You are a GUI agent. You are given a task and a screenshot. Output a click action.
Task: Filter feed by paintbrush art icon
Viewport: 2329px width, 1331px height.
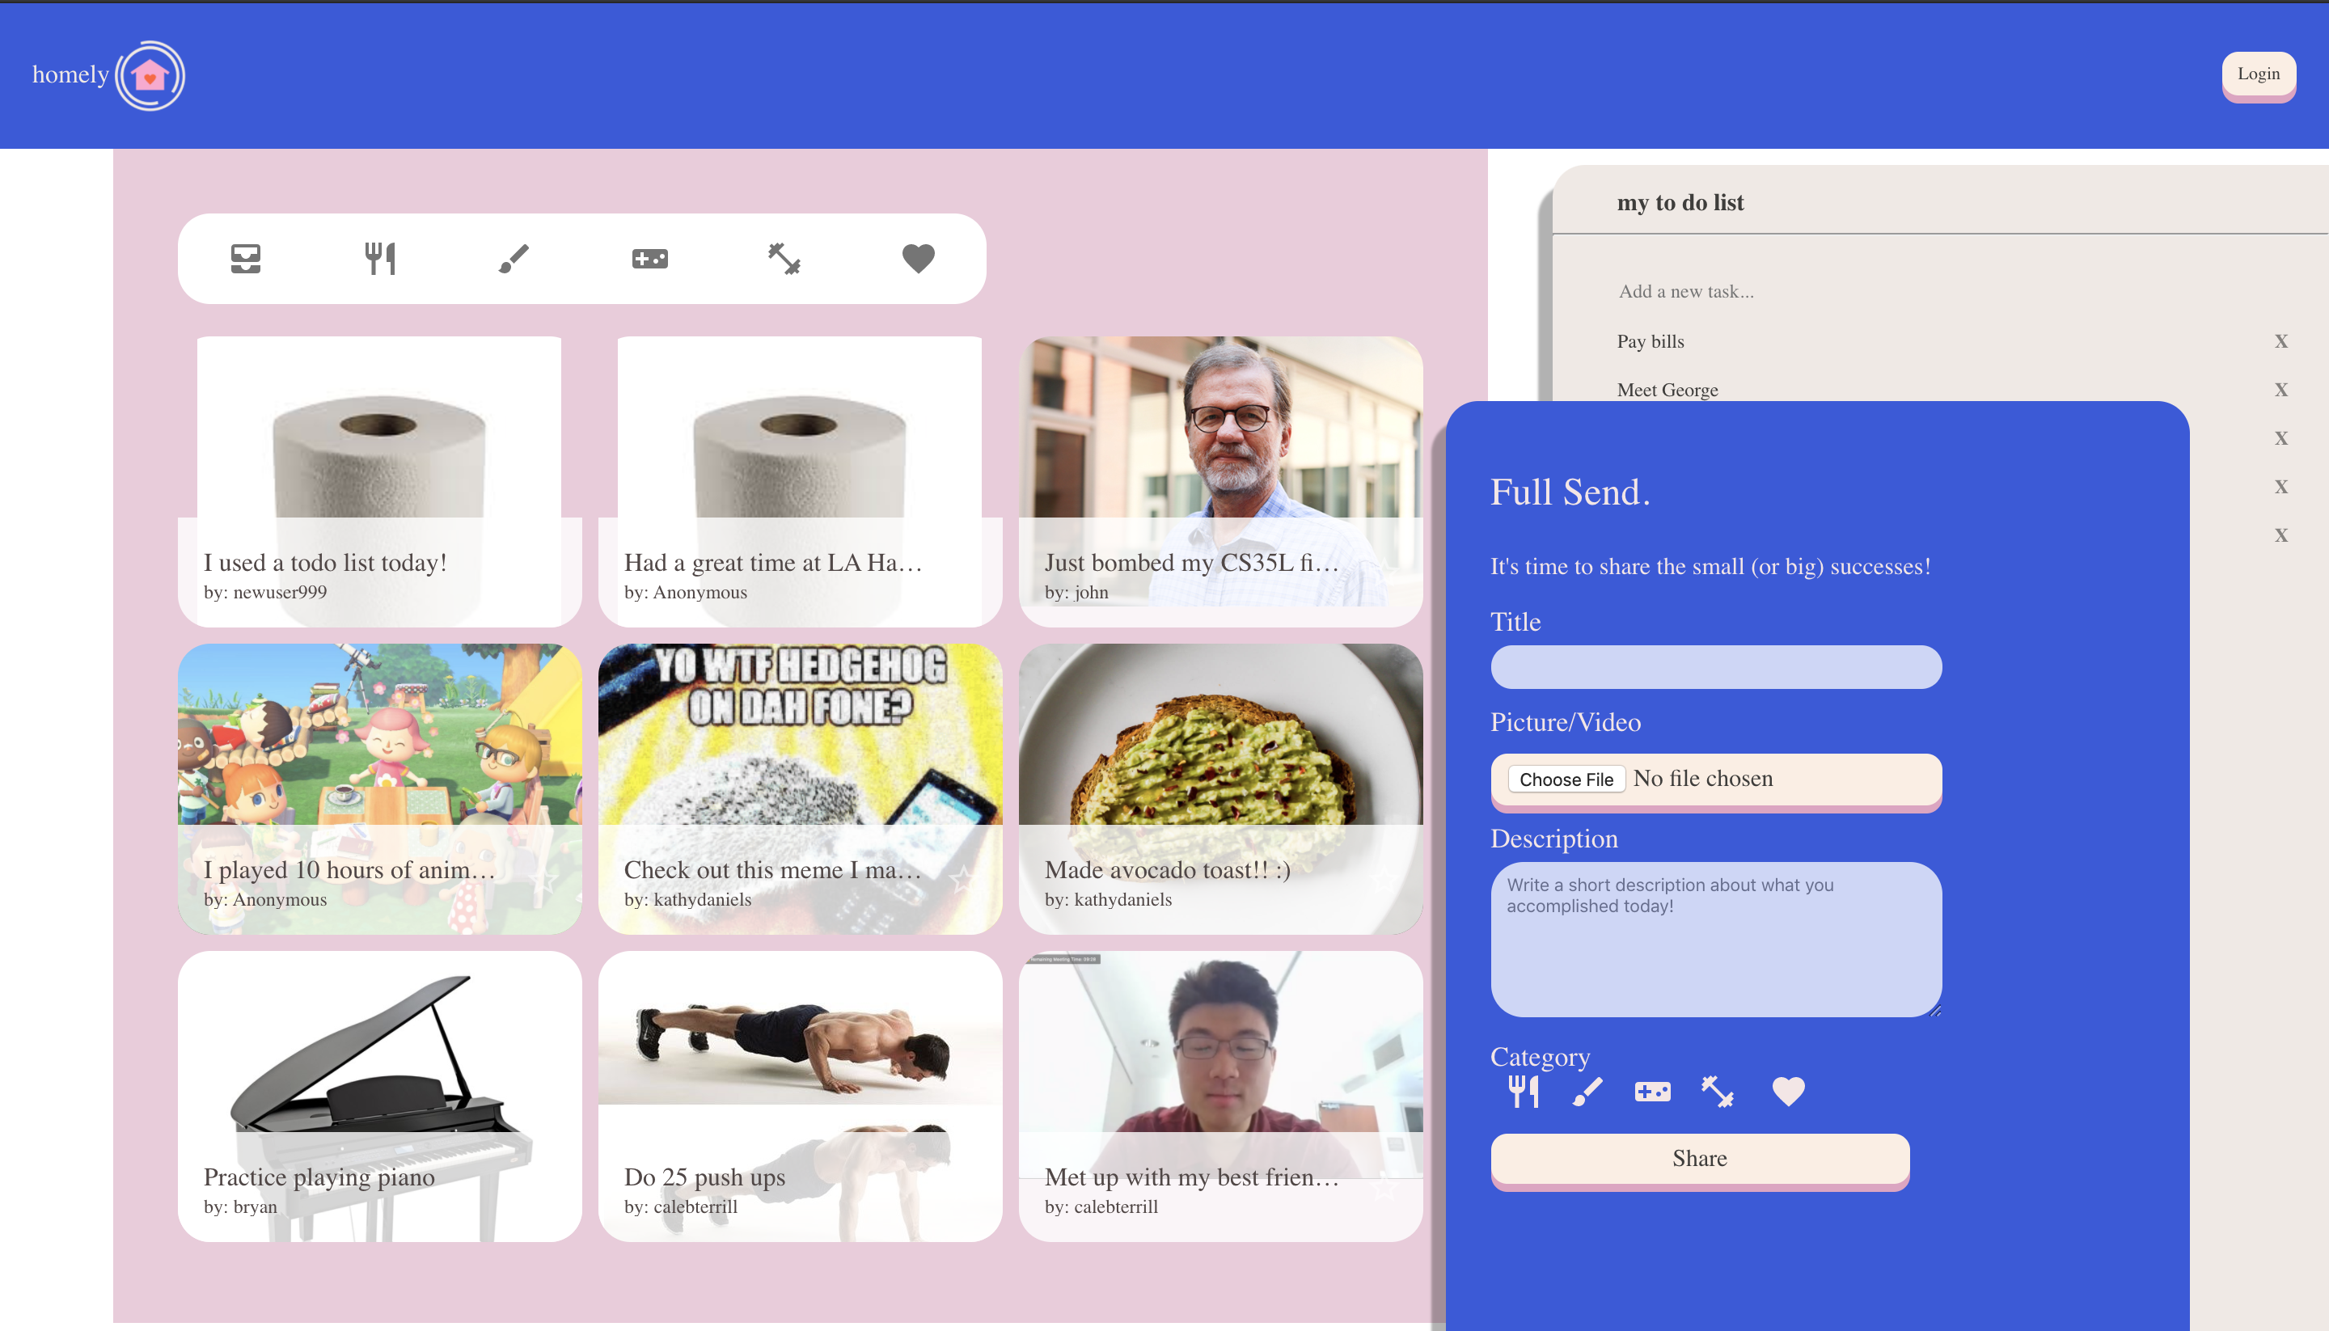tap(514, 259)
